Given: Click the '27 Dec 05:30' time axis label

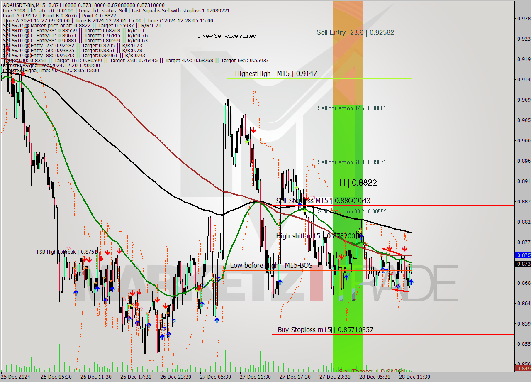Looking at the screenshot, I should (216, 377).
